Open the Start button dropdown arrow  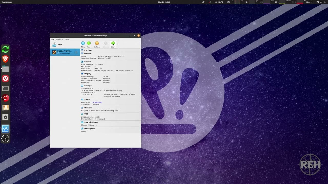pyautogui.click(x=117, y=44)
